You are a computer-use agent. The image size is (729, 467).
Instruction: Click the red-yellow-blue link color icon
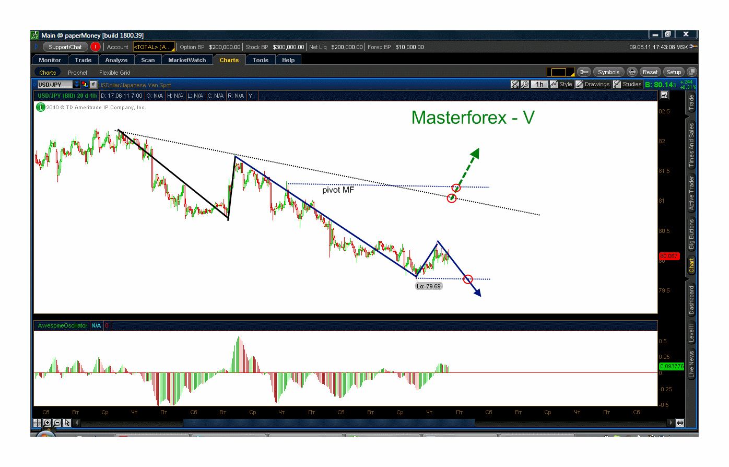85,85
